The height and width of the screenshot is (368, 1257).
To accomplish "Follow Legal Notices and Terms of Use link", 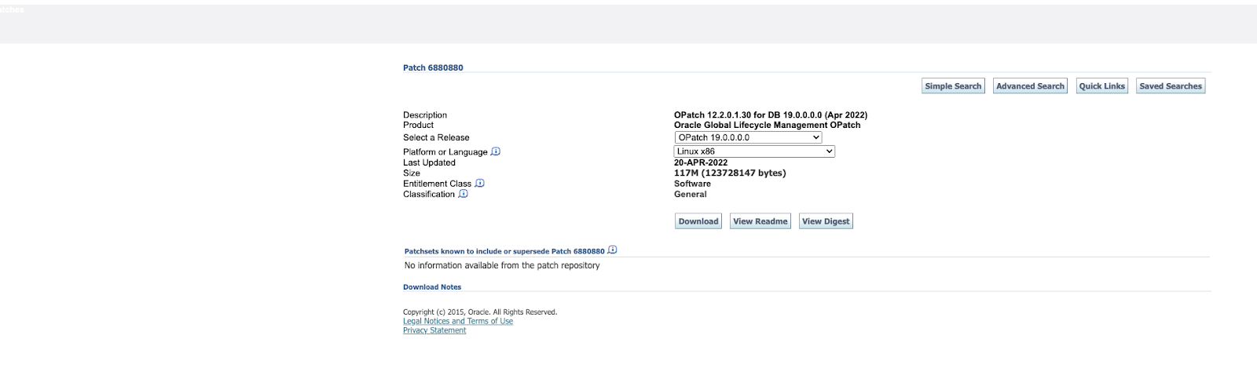I will pyautogui.click(x=458, y=321).
